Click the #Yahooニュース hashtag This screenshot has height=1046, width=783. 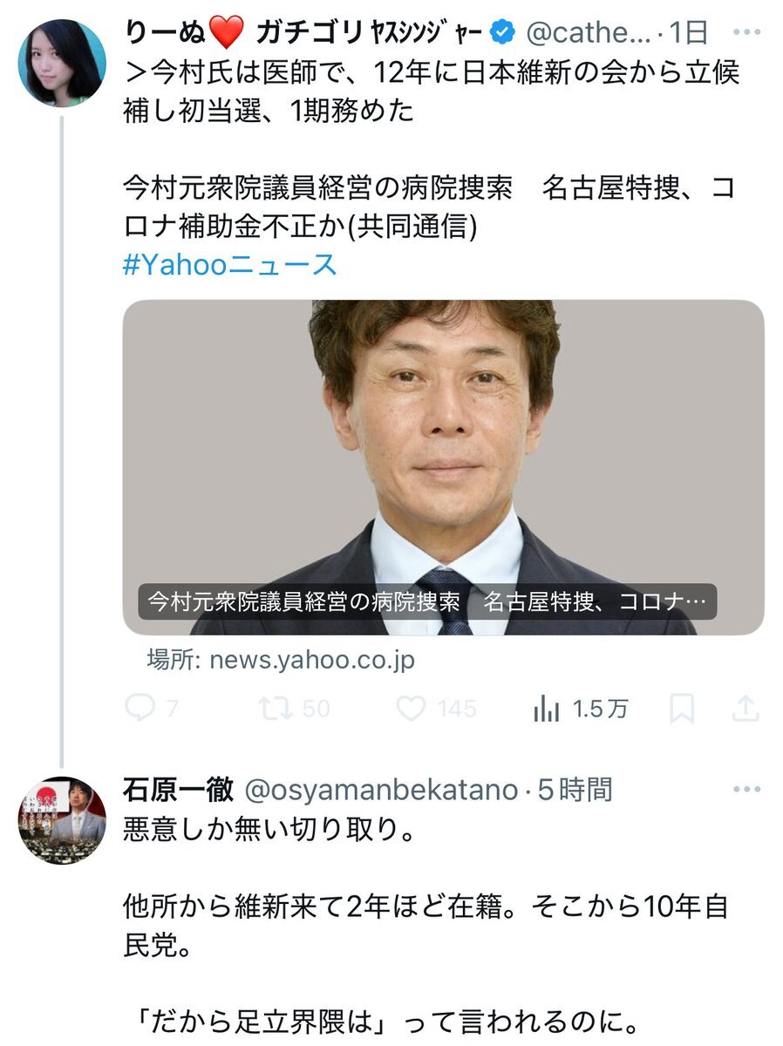[230, 265]
